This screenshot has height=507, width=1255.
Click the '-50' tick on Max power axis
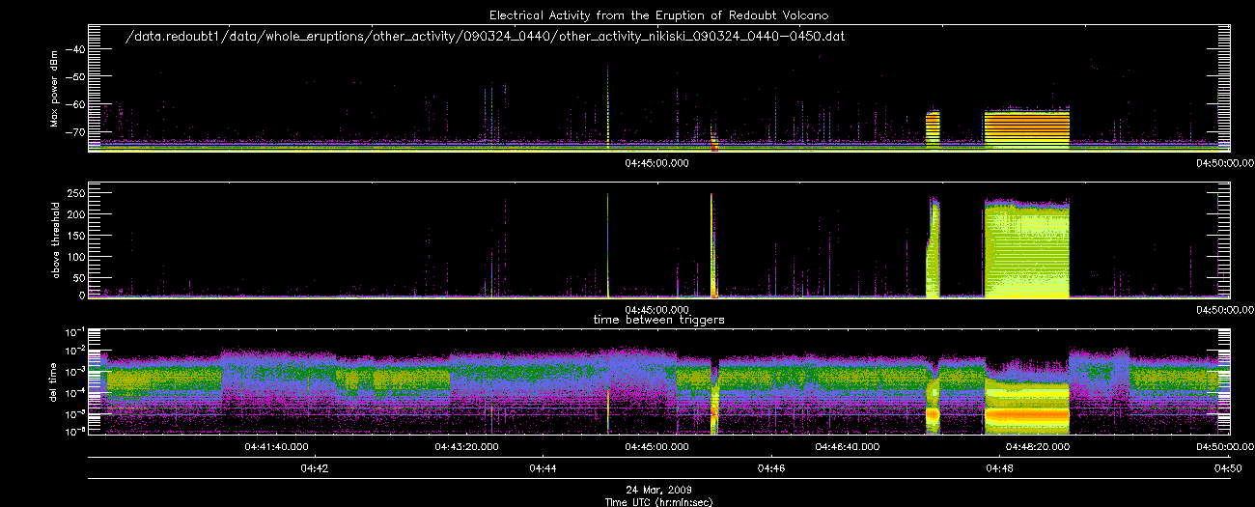(75, 75)
